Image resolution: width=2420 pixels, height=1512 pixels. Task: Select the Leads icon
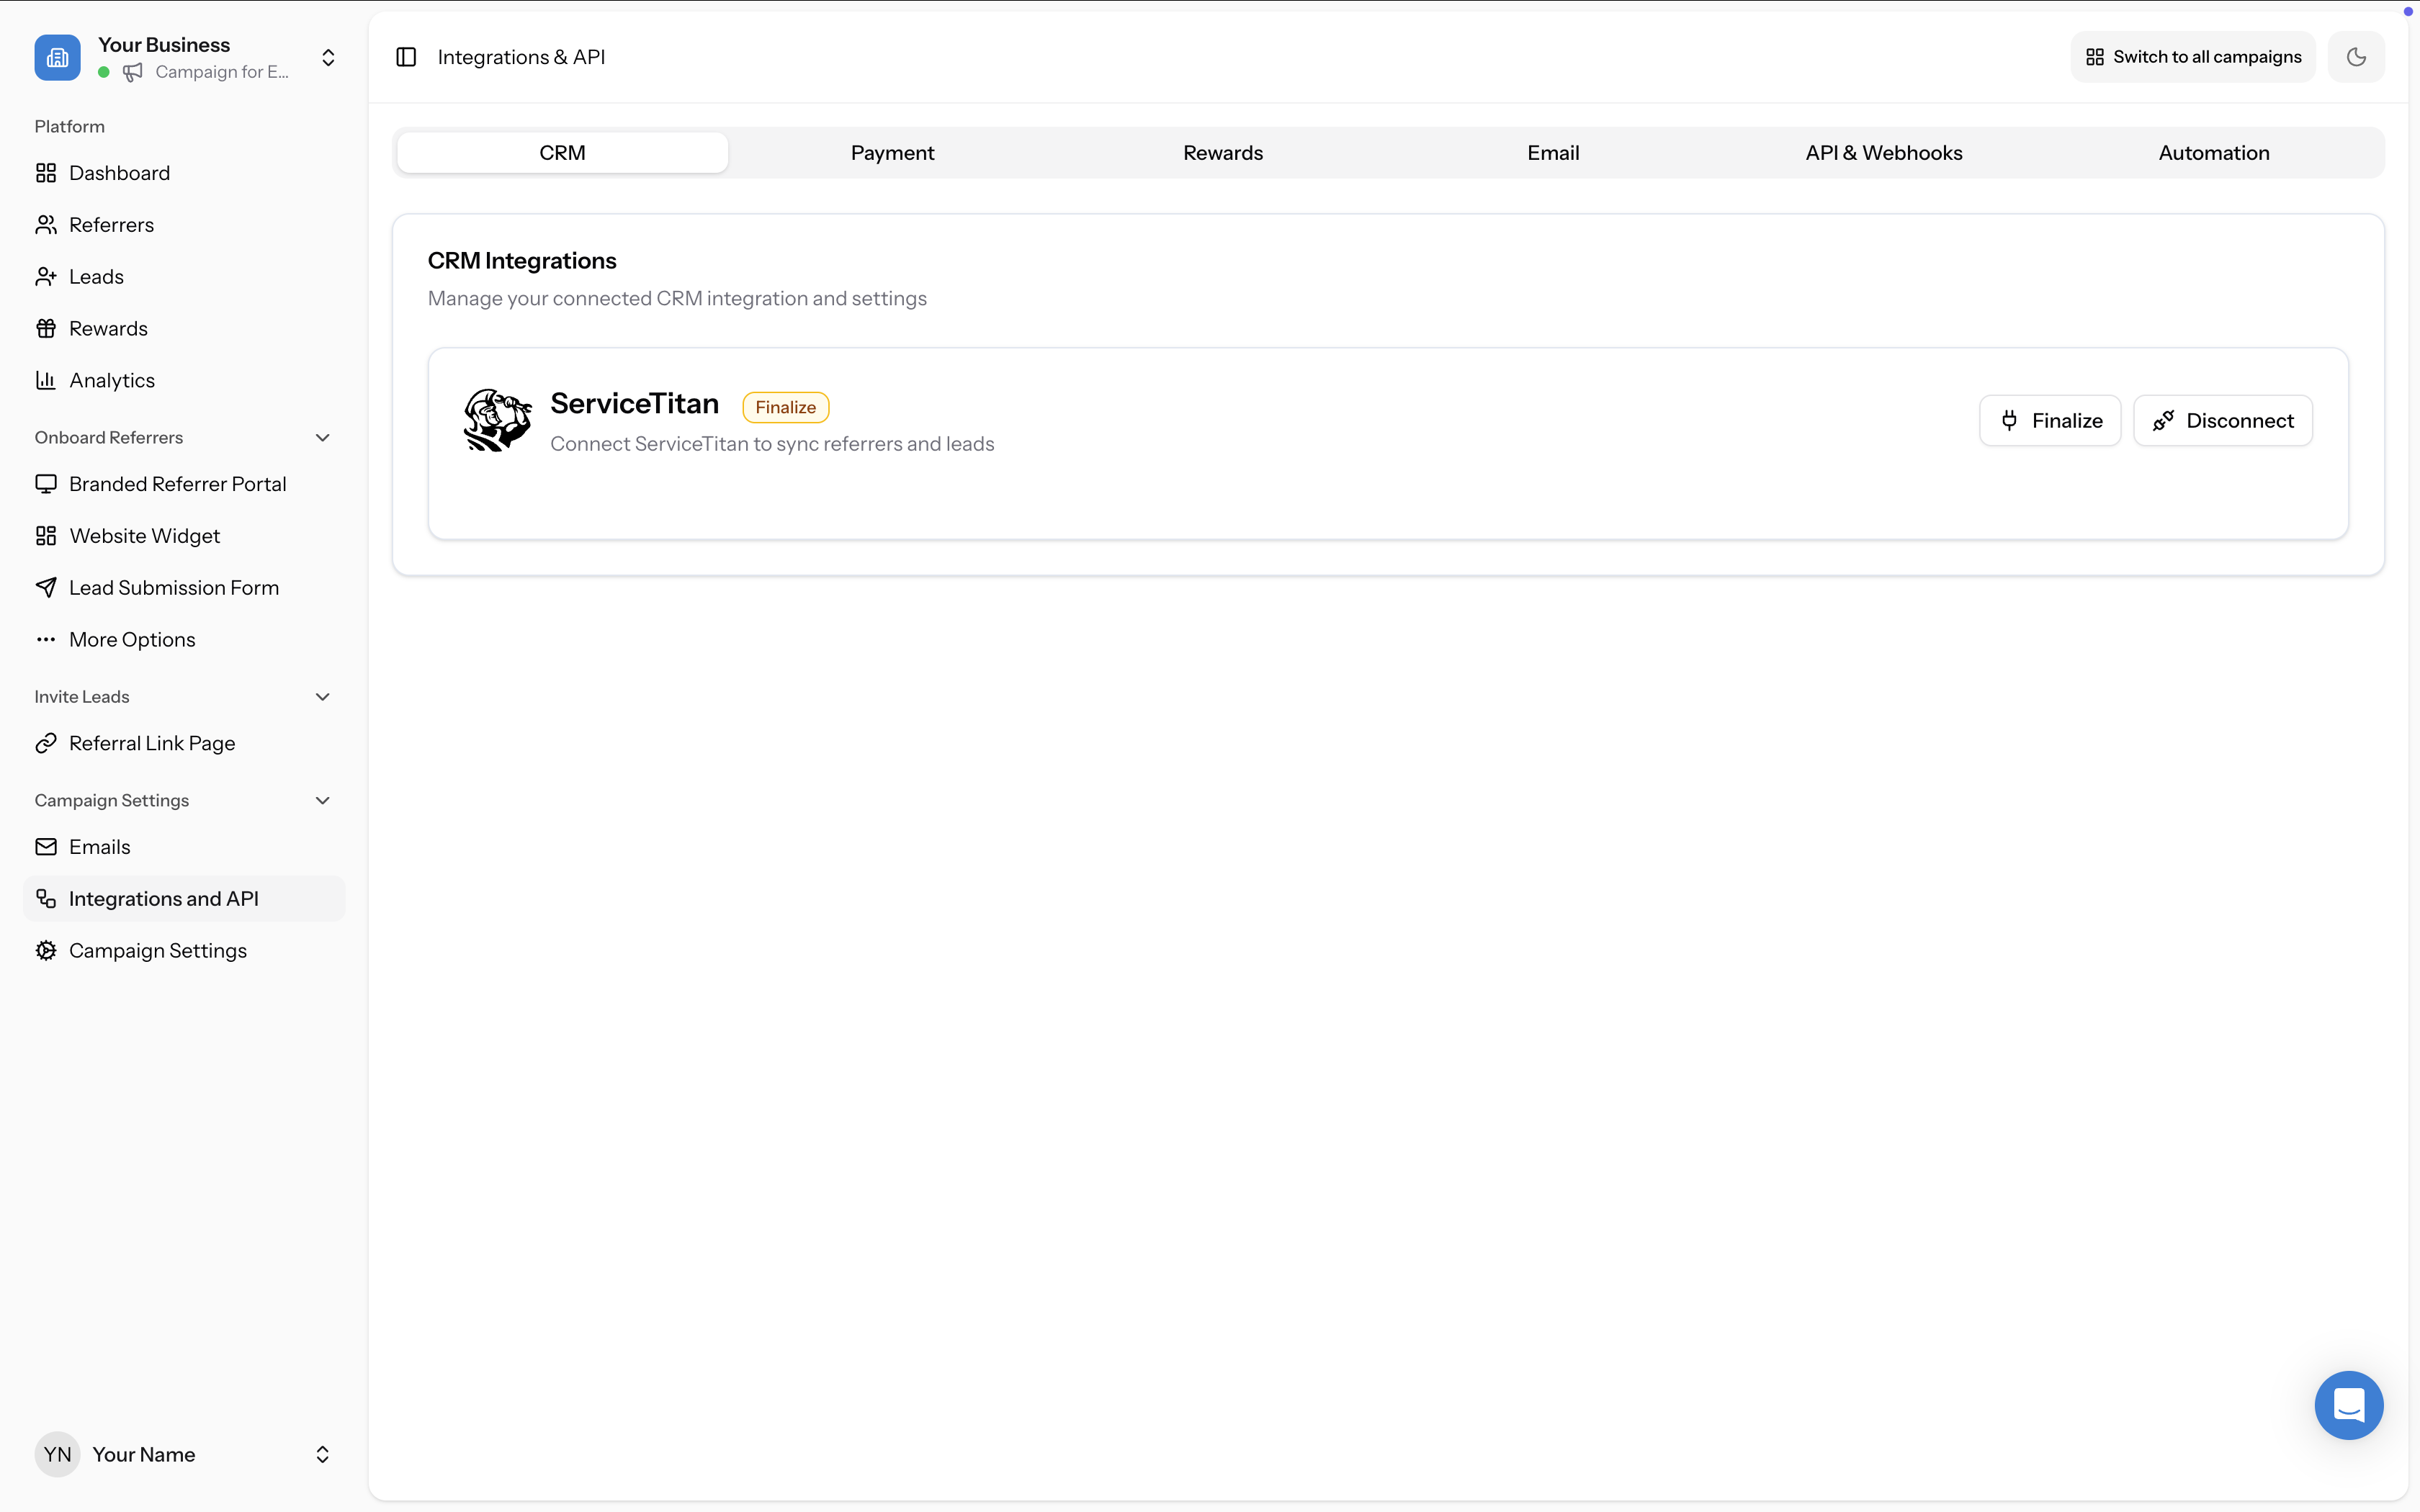[46, 276]
